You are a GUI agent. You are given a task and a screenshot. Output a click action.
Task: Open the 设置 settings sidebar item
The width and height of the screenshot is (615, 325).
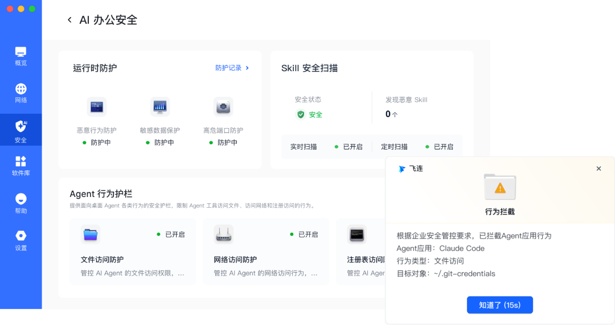tap(21, 240)
